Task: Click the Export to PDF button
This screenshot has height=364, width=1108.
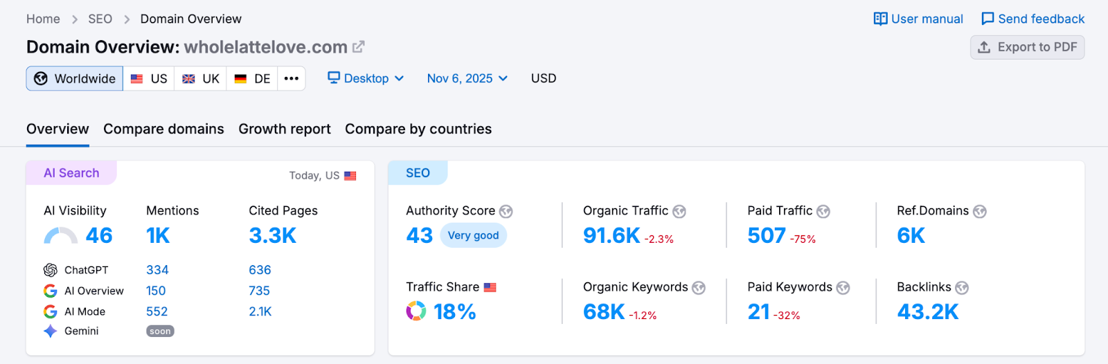Action: pos(1027,47)
